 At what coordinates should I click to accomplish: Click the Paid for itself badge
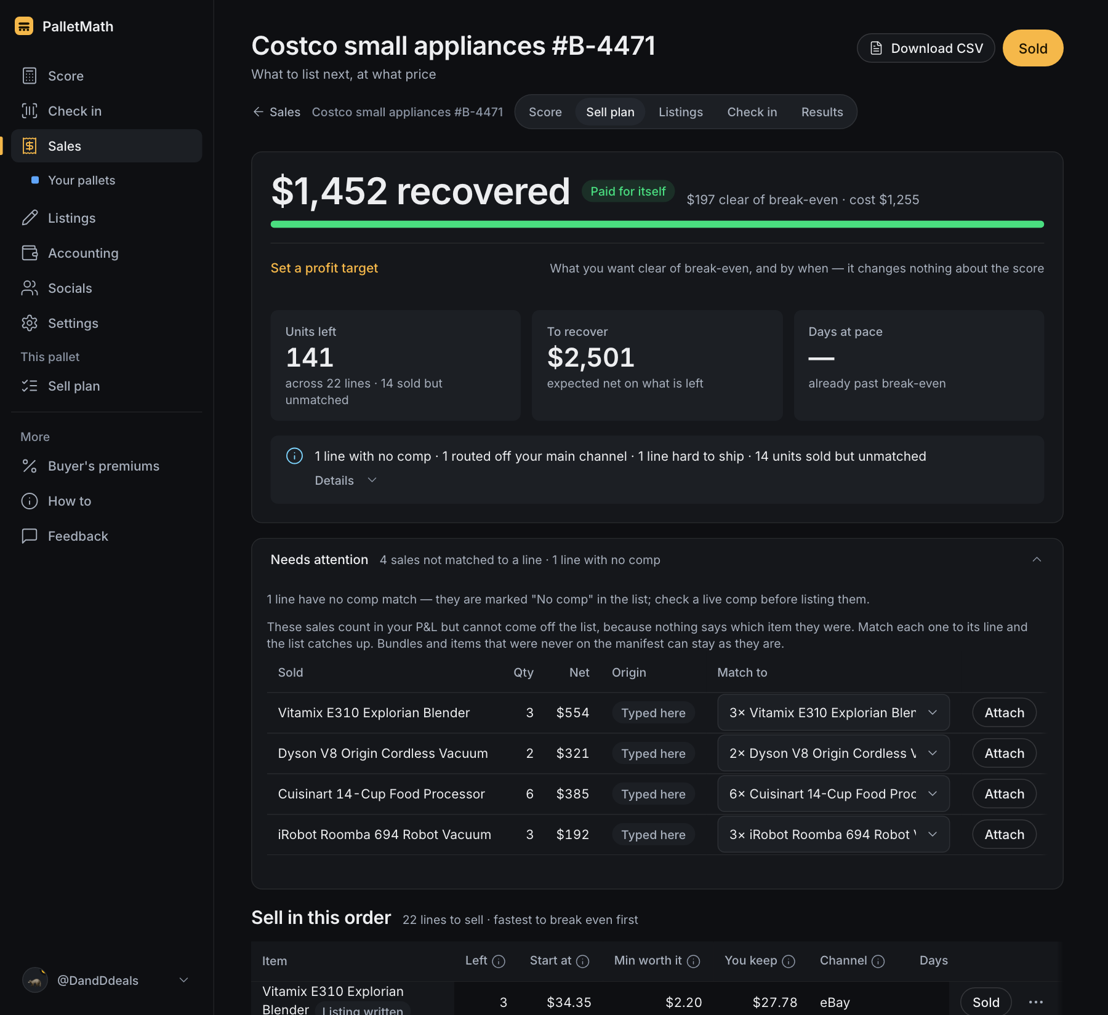pos(628,191)
